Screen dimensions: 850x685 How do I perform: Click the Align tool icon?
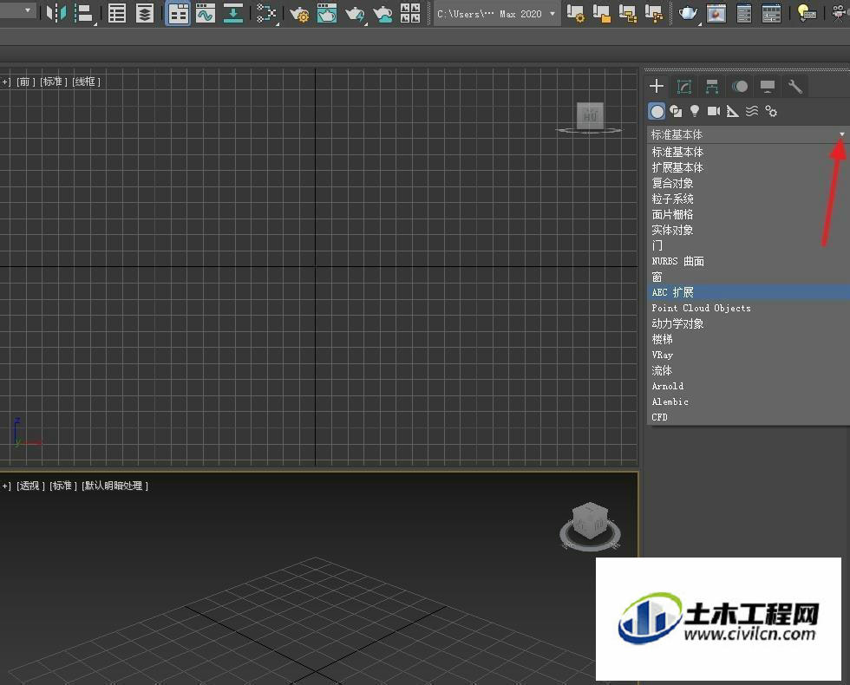(83, 13)
